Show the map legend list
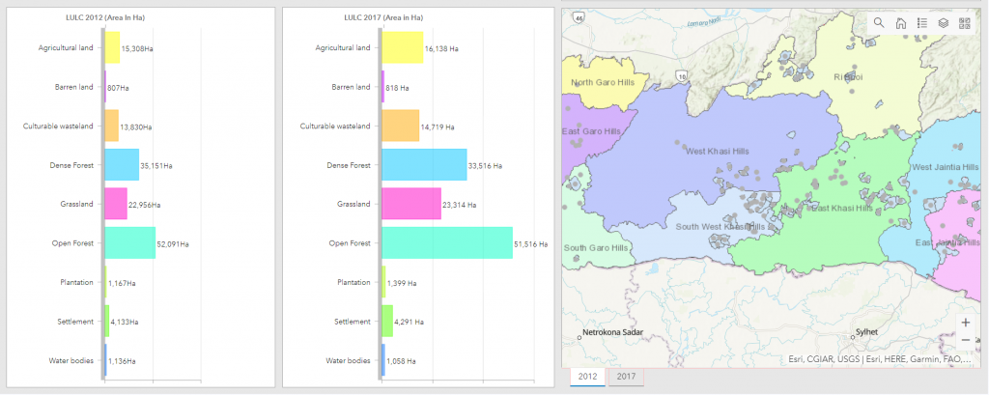 point(922,23)
